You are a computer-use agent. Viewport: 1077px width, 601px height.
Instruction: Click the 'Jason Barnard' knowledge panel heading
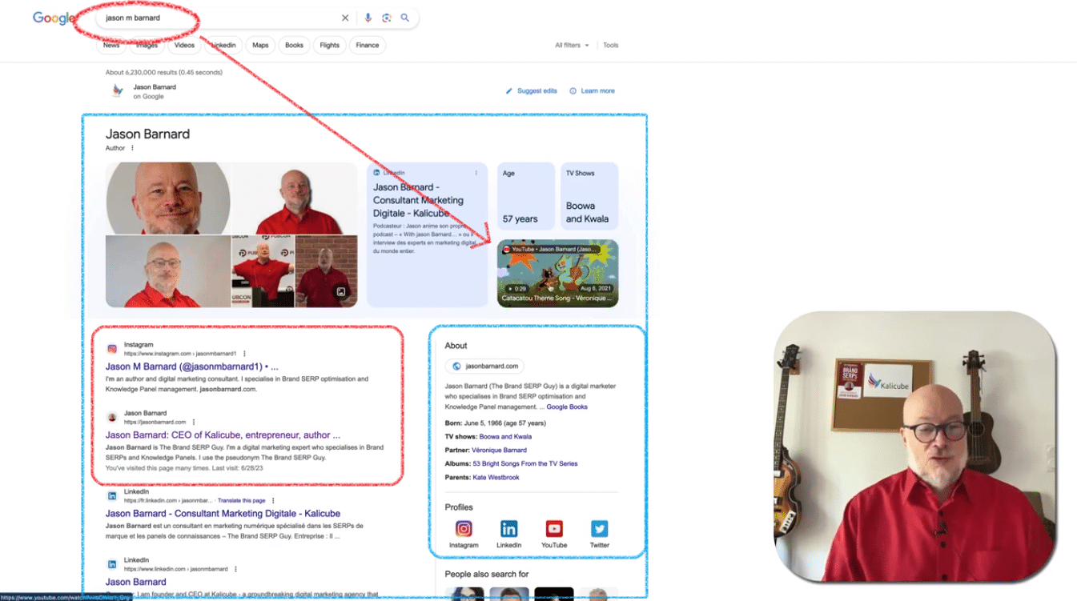tap(147, 134)
